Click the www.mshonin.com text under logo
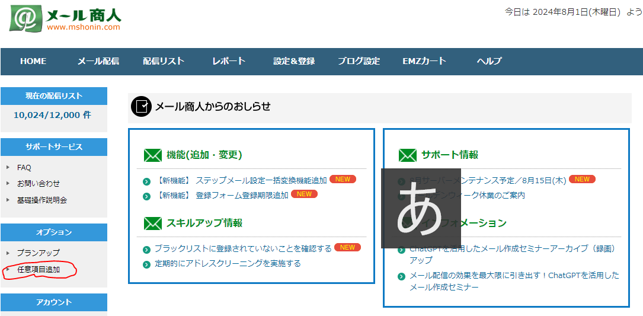 click(83, 27)
